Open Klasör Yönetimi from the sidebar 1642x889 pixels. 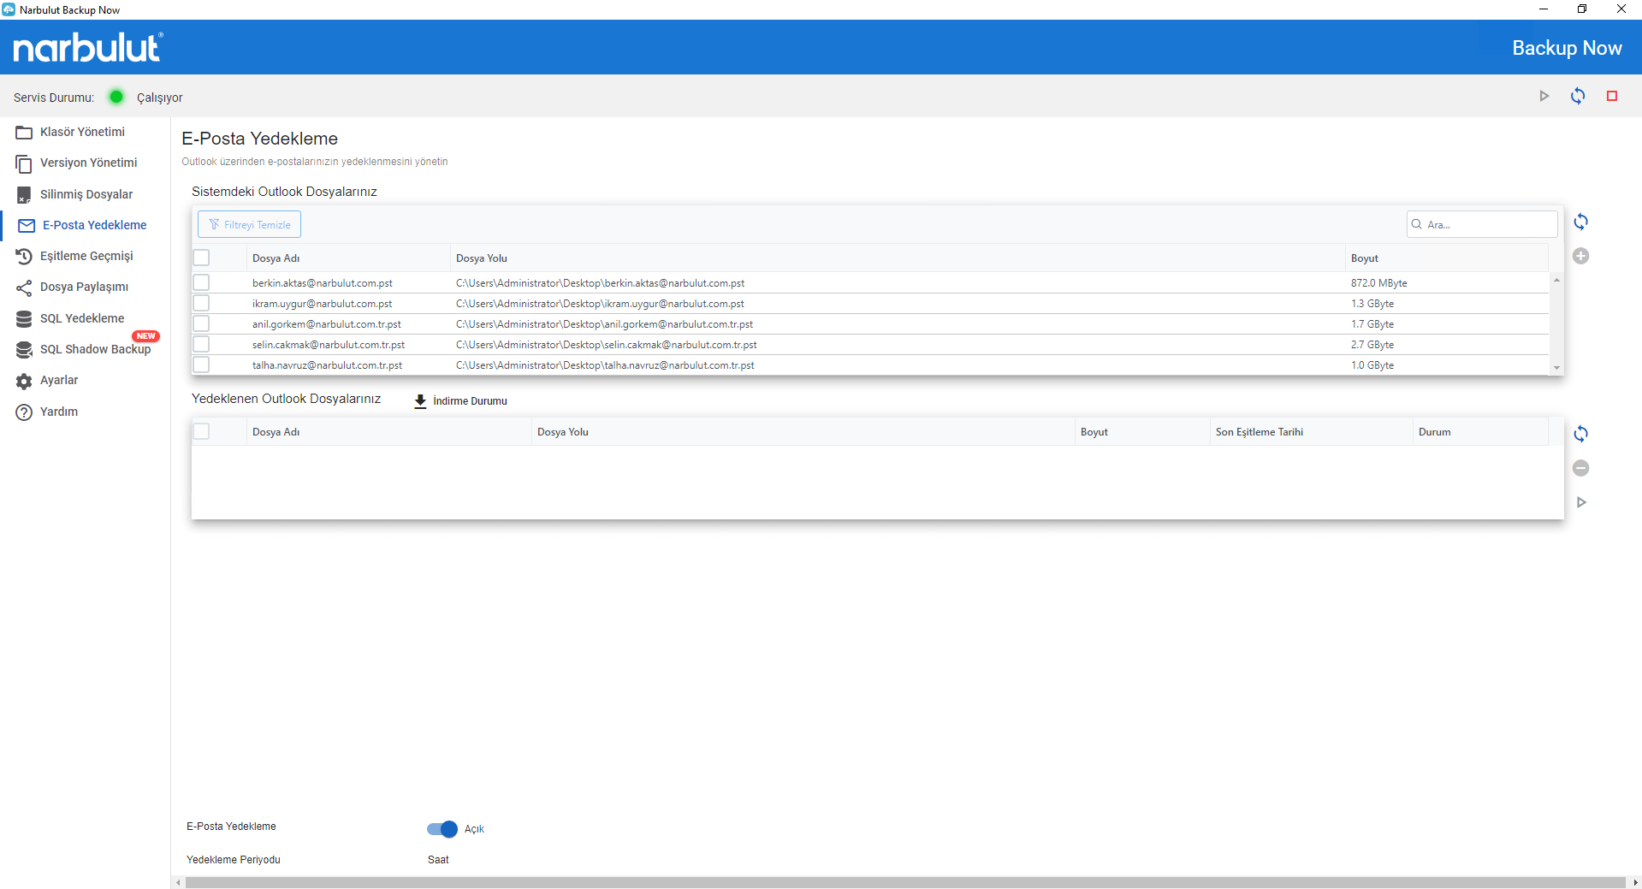[x=82, y=132]
